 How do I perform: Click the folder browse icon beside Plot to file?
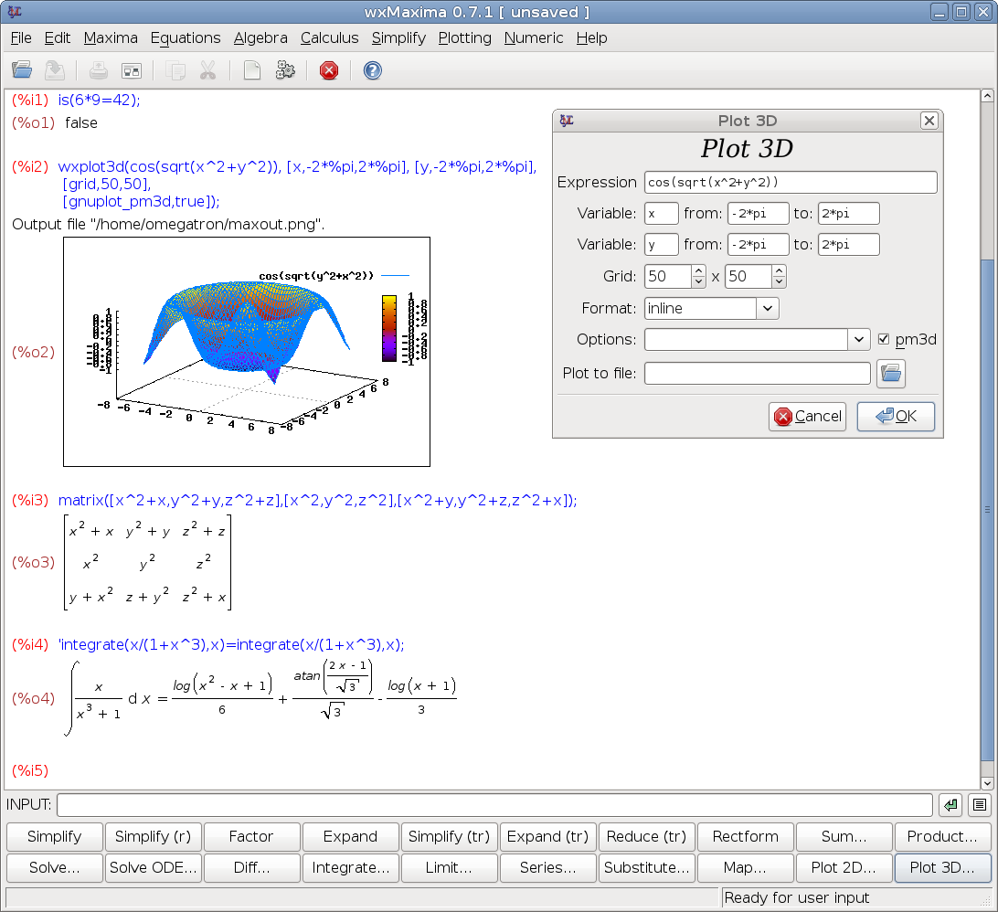tap(890, 373)
